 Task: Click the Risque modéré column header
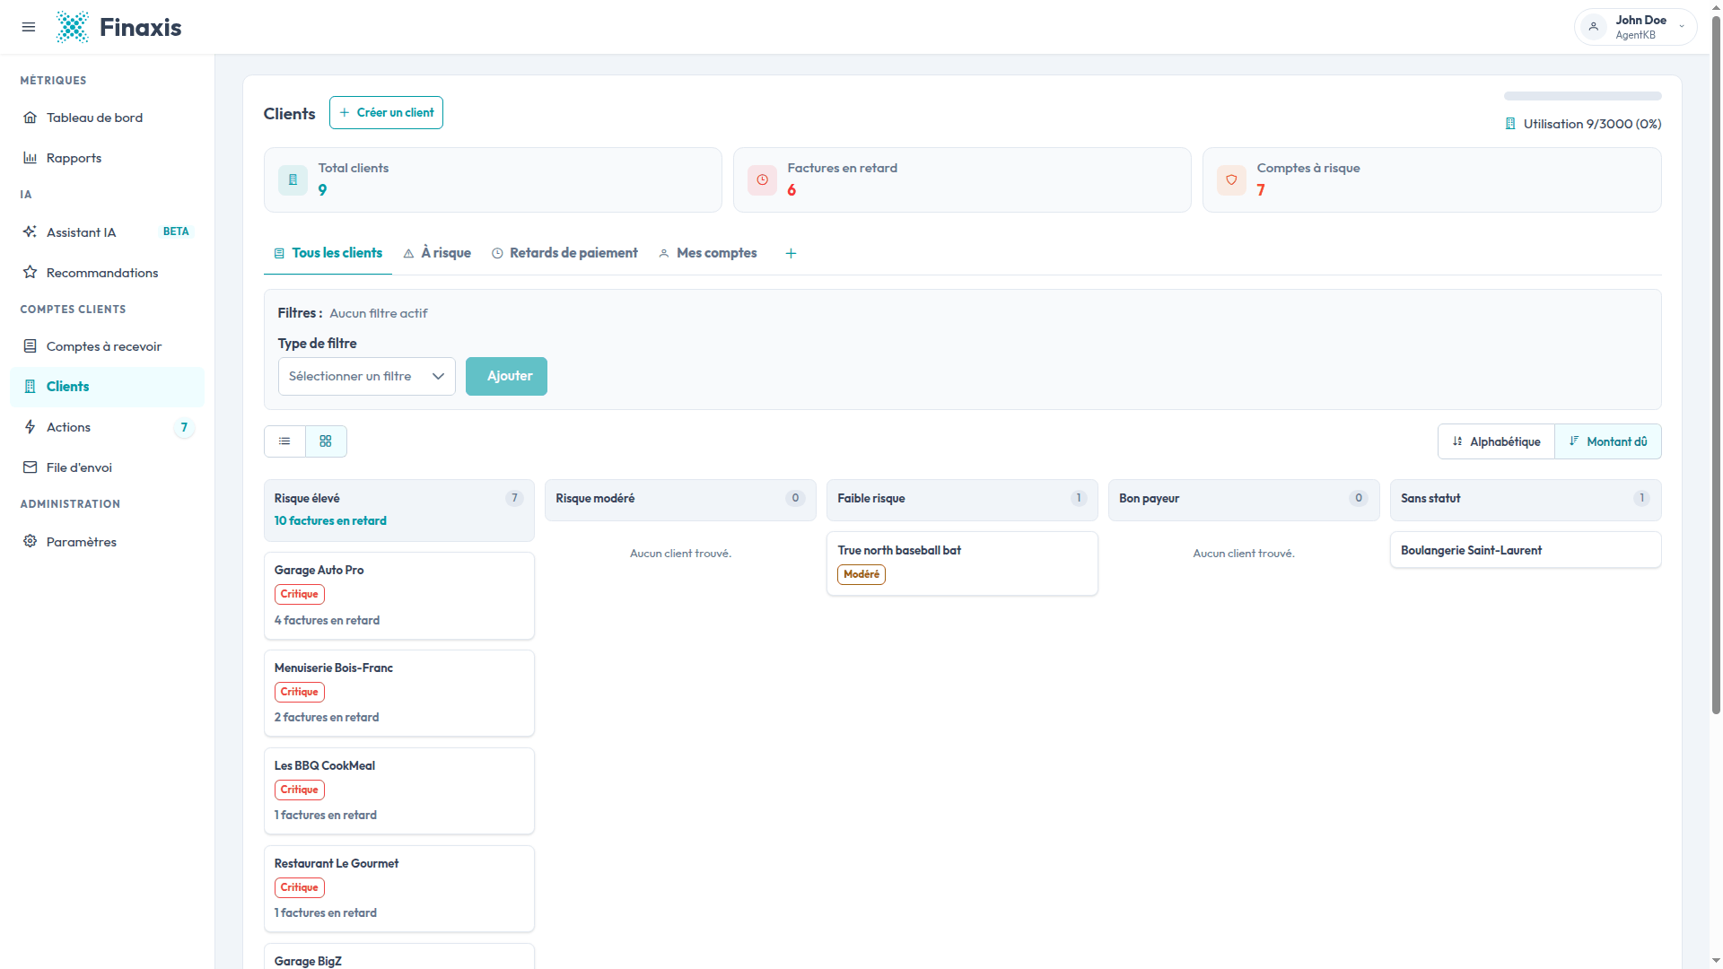(x=680, y=500)
